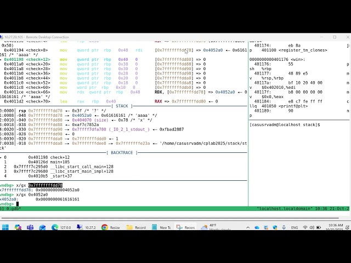
Task: Open Wi-Fi network tray icon
Action: pyautogui.click(x=305, y=228)
